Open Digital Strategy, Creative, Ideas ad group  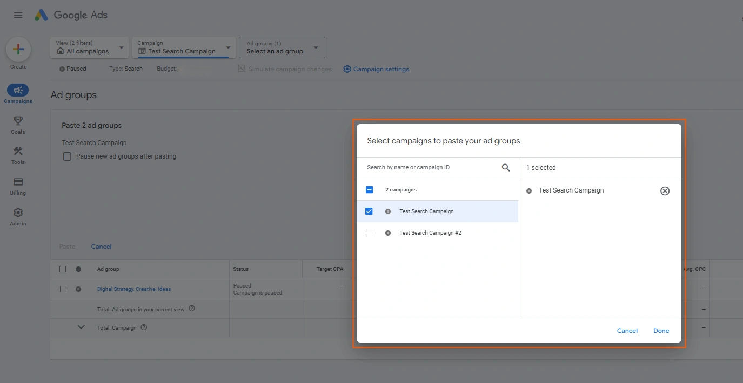click(x=134, y=289)
